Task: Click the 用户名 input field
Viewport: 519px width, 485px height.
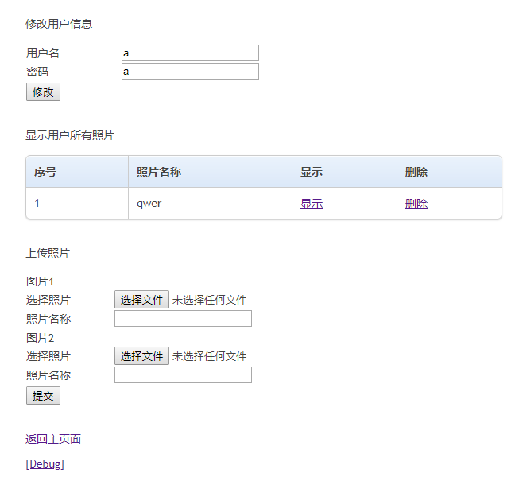Action: [190, 53]
